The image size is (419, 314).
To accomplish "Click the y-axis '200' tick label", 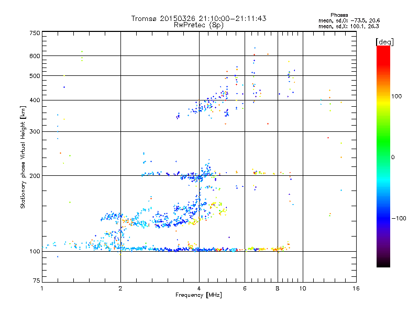I will pyautogui.click(x=35, y=176).
